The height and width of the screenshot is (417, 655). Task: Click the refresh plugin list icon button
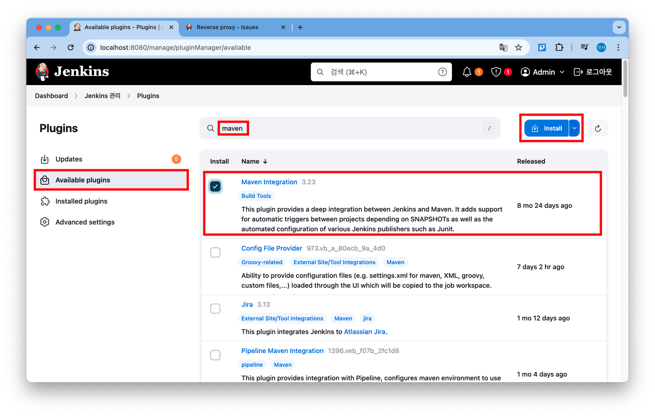point(598,128)
